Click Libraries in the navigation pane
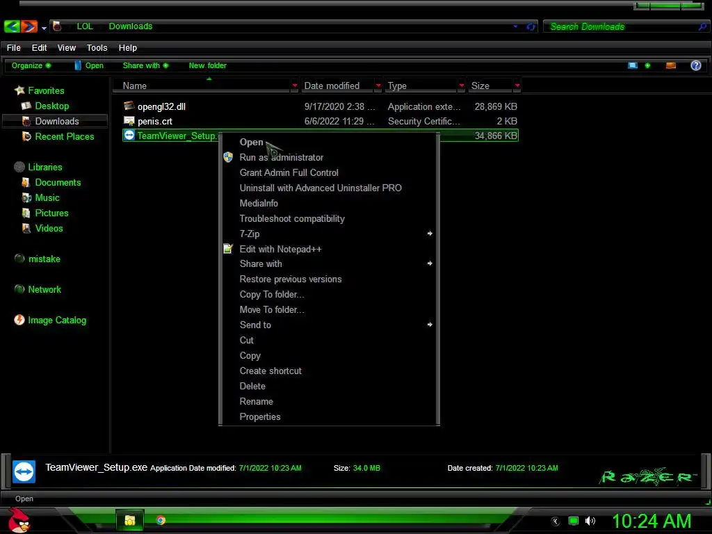712x534 pixels. [x=45, y=167]
